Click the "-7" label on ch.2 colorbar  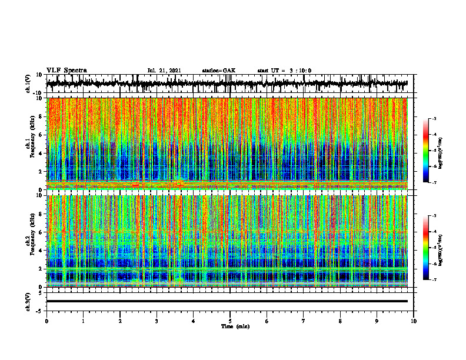(x=434, y=279)
